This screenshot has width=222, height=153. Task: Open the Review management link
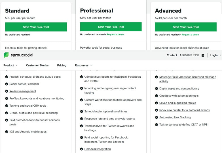click(23, 91)
